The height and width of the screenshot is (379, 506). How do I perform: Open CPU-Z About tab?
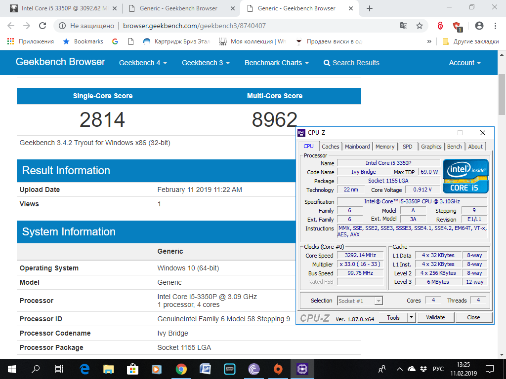pos(475,146)
